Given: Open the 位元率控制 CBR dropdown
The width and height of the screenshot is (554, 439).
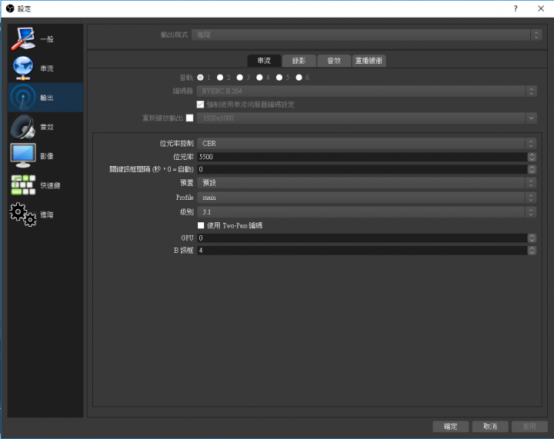Looking at the screenshot, I should tap(367, 143).
